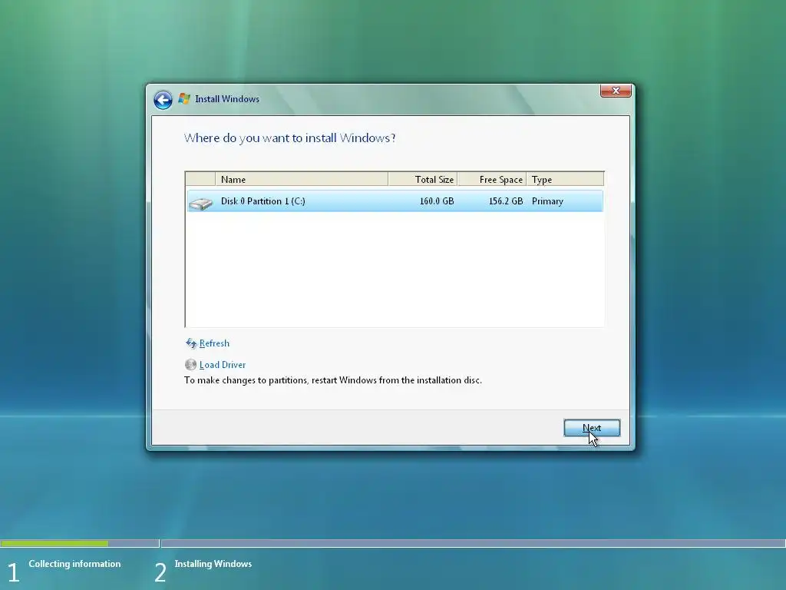Close the Install Windows dialog
The image size is (786, 590).
(616, 91)
